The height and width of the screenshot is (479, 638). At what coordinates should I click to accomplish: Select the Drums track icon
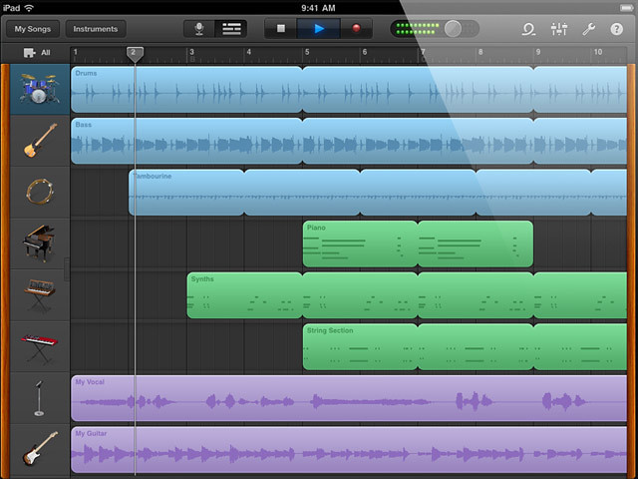tap(39, 90)
